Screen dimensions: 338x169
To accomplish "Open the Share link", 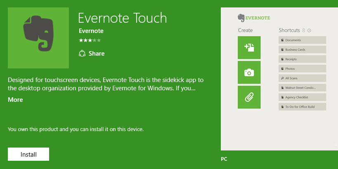I will (x=97, y=54).
